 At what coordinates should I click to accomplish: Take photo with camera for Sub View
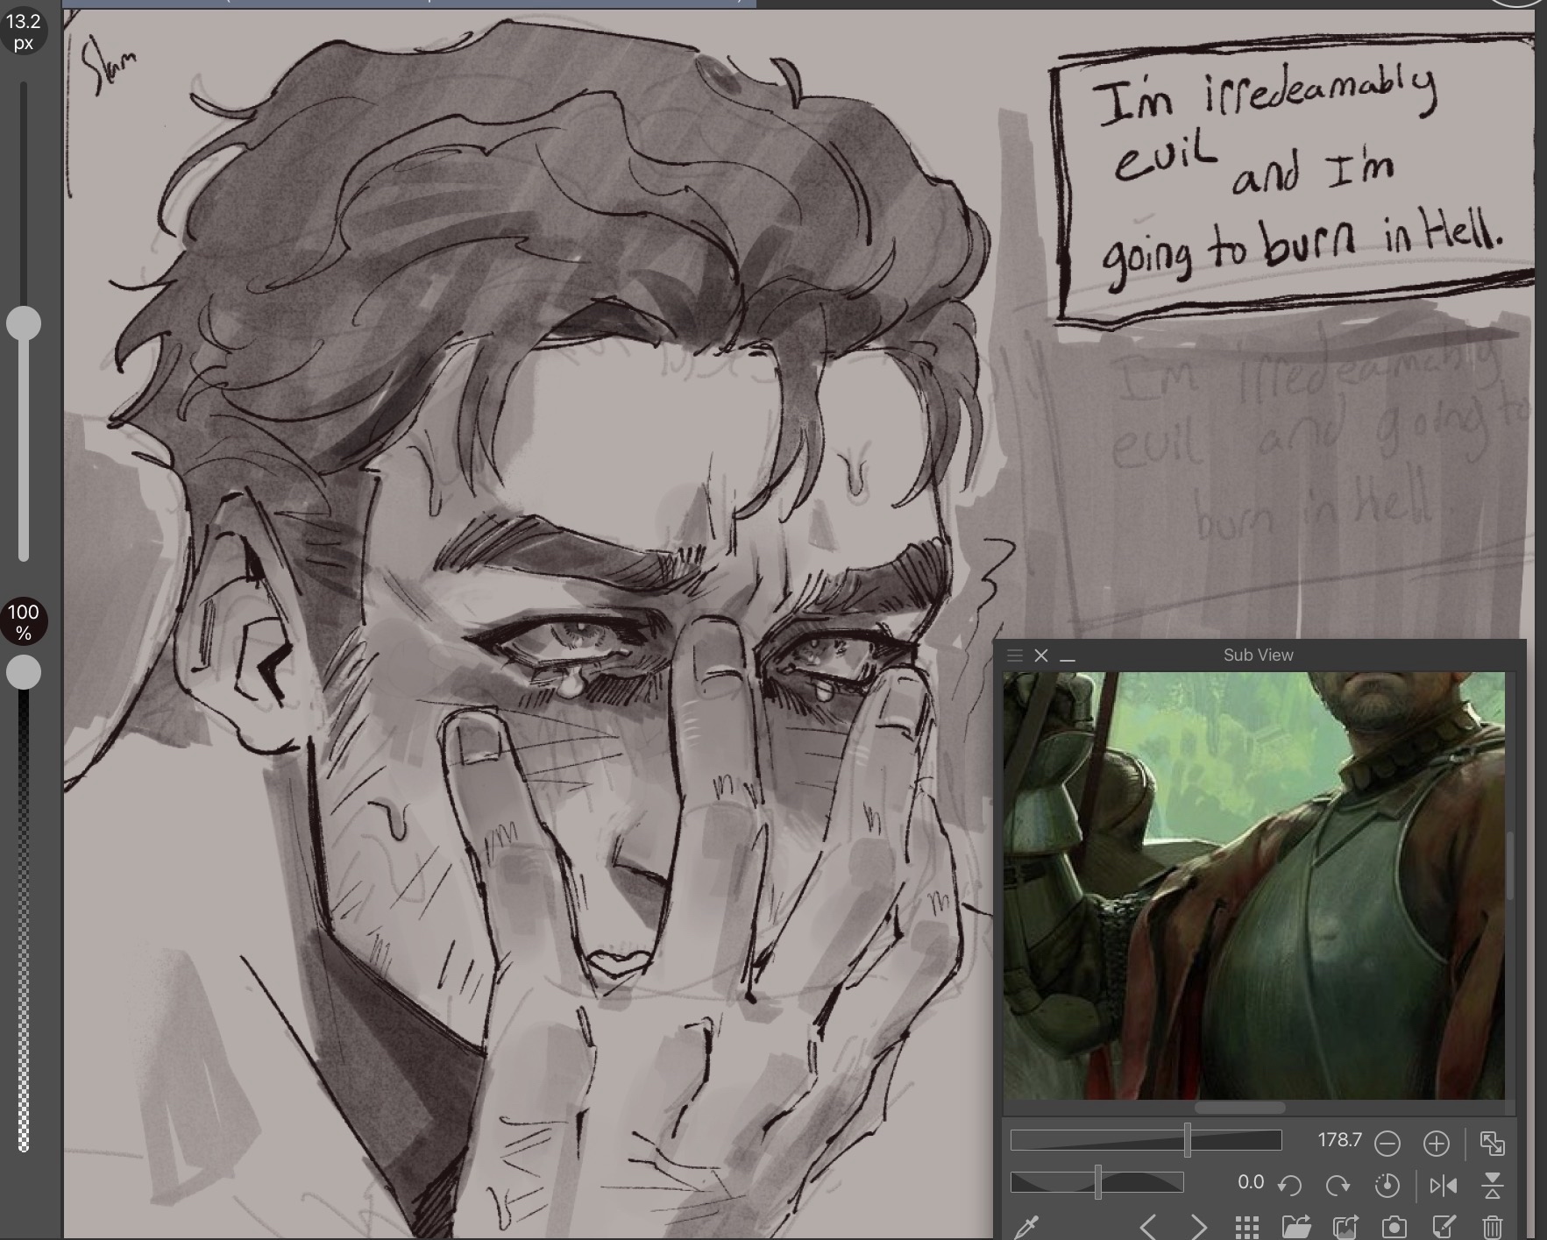pos(1394,1227)
